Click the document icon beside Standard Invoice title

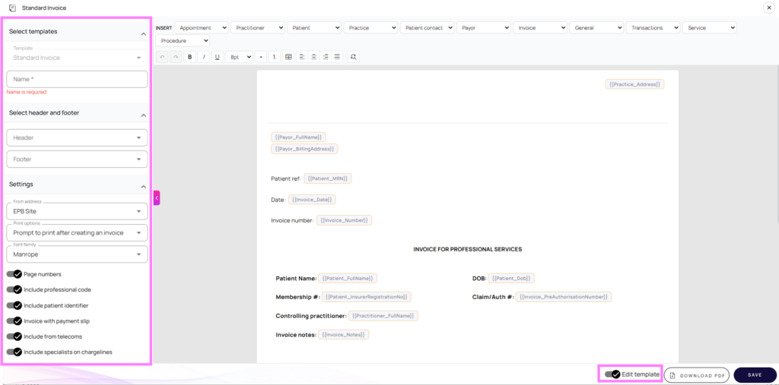click(12, 8)
